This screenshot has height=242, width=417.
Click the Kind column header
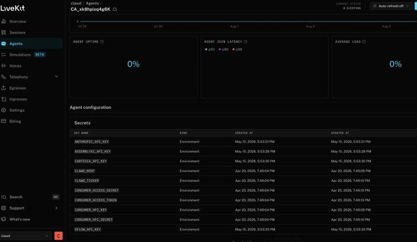[183, 133]
